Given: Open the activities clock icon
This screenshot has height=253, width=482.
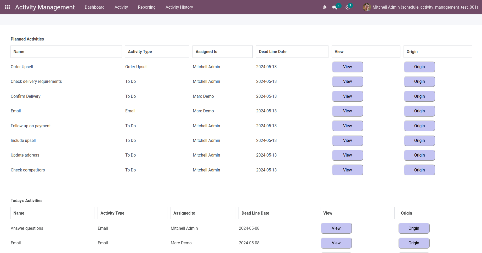Looking at the screenshot, I should pos(348,7).
